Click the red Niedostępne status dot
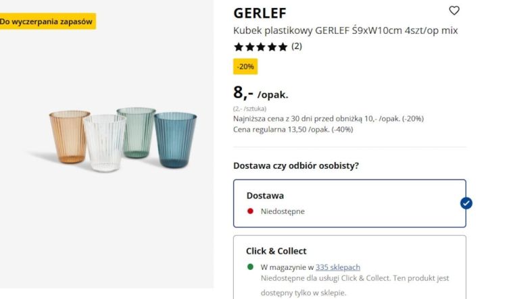513x299 pixels. point(250,211)
